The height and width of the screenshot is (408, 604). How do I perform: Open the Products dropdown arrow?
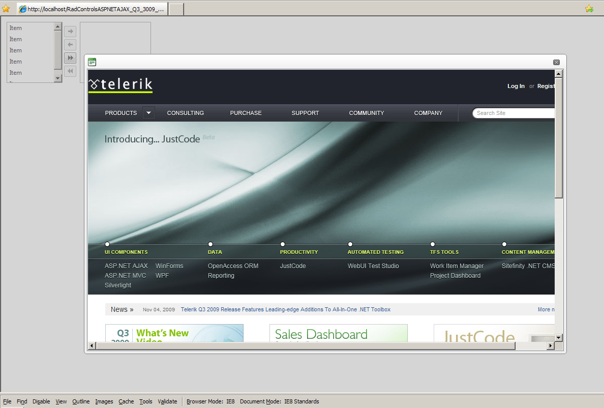tap(148, 113)
